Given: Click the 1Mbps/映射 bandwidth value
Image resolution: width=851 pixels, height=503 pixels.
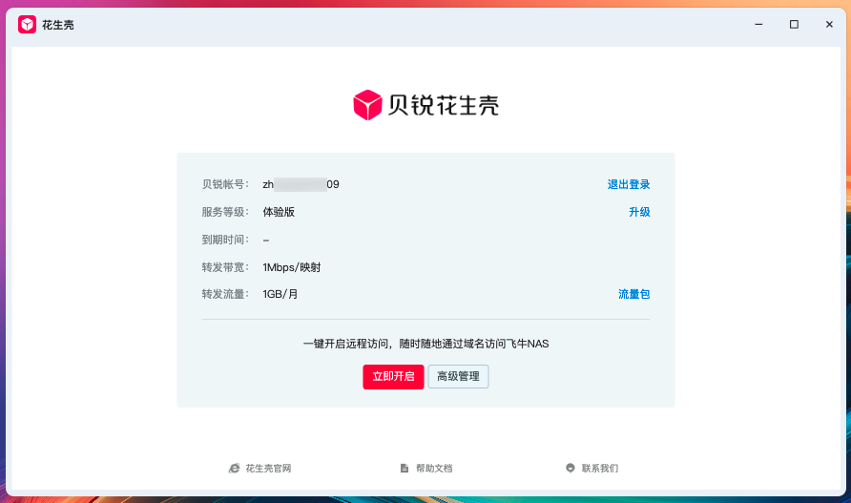Looking at the screenshot, I should [291, 267].
